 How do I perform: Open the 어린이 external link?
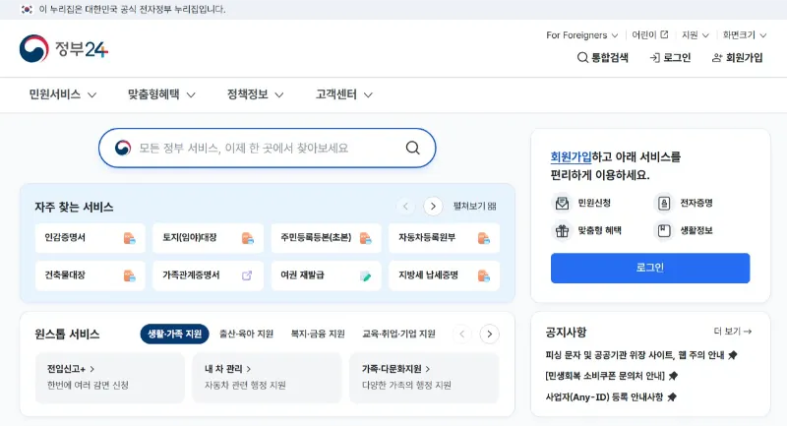[x=650, y=35]
